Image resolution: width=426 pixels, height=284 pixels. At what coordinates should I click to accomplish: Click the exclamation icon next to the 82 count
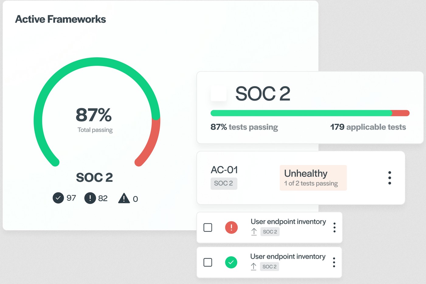coord(90,198)
